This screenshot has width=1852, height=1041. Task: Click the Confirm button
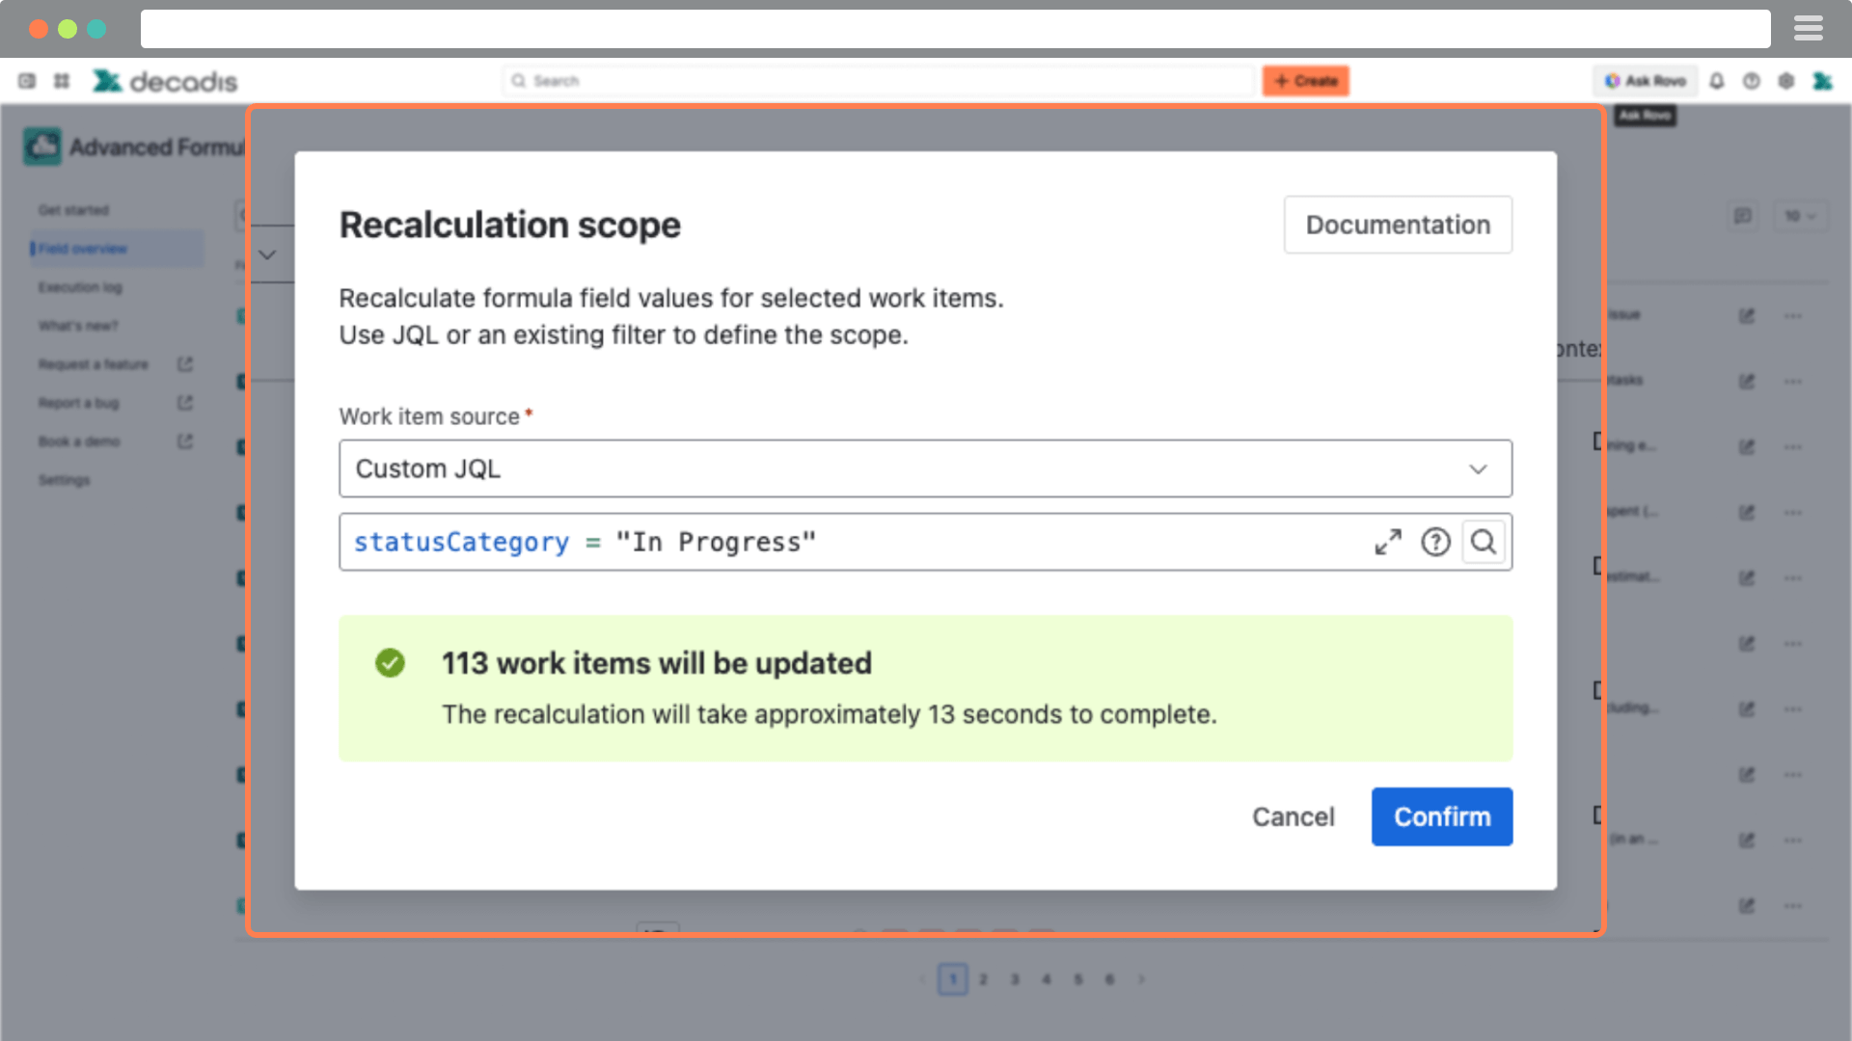pos(1441,816)
